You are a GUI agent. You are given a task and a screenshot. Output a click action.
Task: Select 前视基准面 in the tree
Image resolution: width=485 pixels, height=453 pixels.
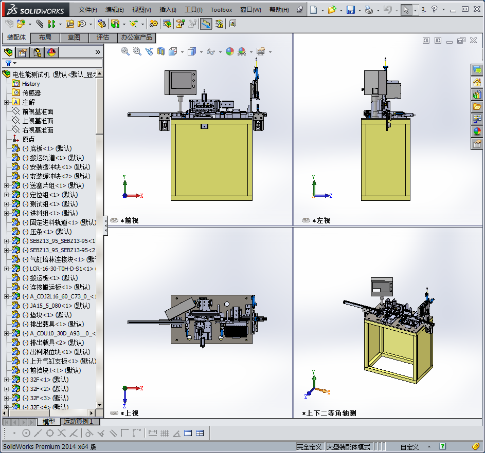tap(38, 111)
